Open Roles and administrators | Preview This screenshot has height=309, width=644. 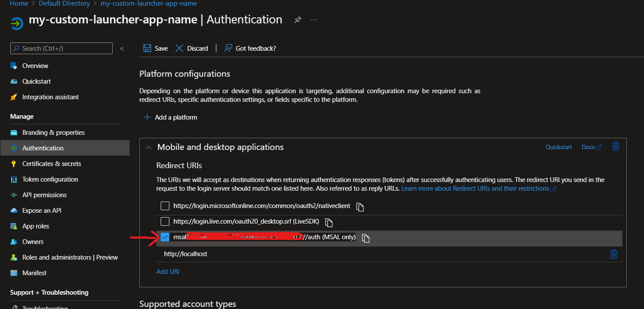pyautogui.click(x=70, y=257)
